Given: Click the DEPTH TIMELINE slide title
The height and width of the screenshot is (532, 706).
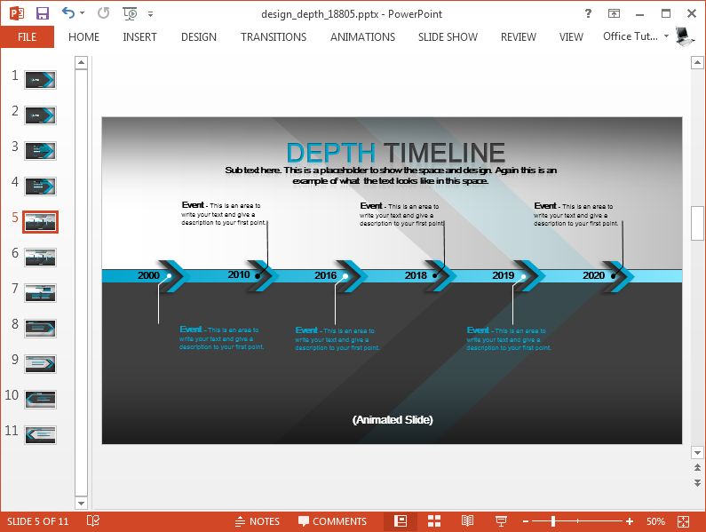Looking at the screenshot, I should click(396, 152).
